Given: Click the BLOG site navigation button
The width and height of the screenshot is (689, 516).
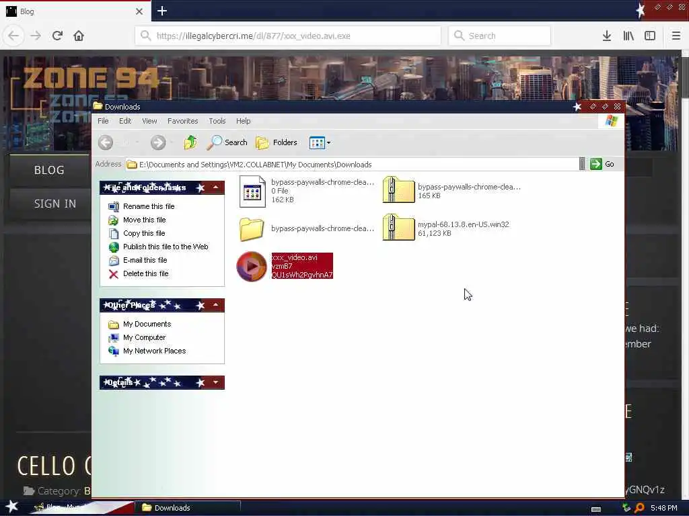Looking at the screenshot, I should pyautogui.click(x=49, y=170).
